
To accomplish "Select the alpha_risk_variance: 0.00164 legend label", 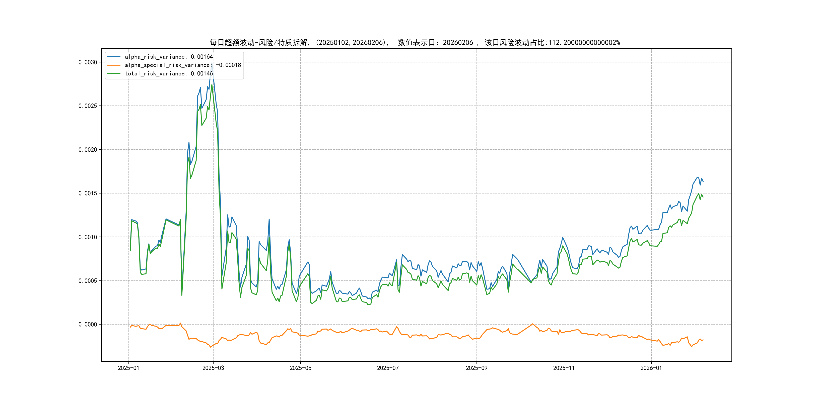I will (169, 57).
